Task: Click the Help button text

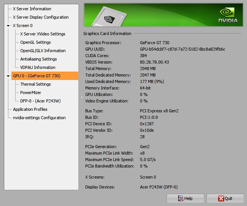Action: tap(188, 198)
